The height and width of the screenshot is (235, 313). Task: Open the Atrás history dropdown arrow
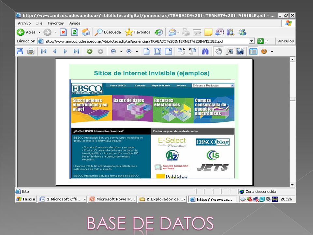pos(39,32)
